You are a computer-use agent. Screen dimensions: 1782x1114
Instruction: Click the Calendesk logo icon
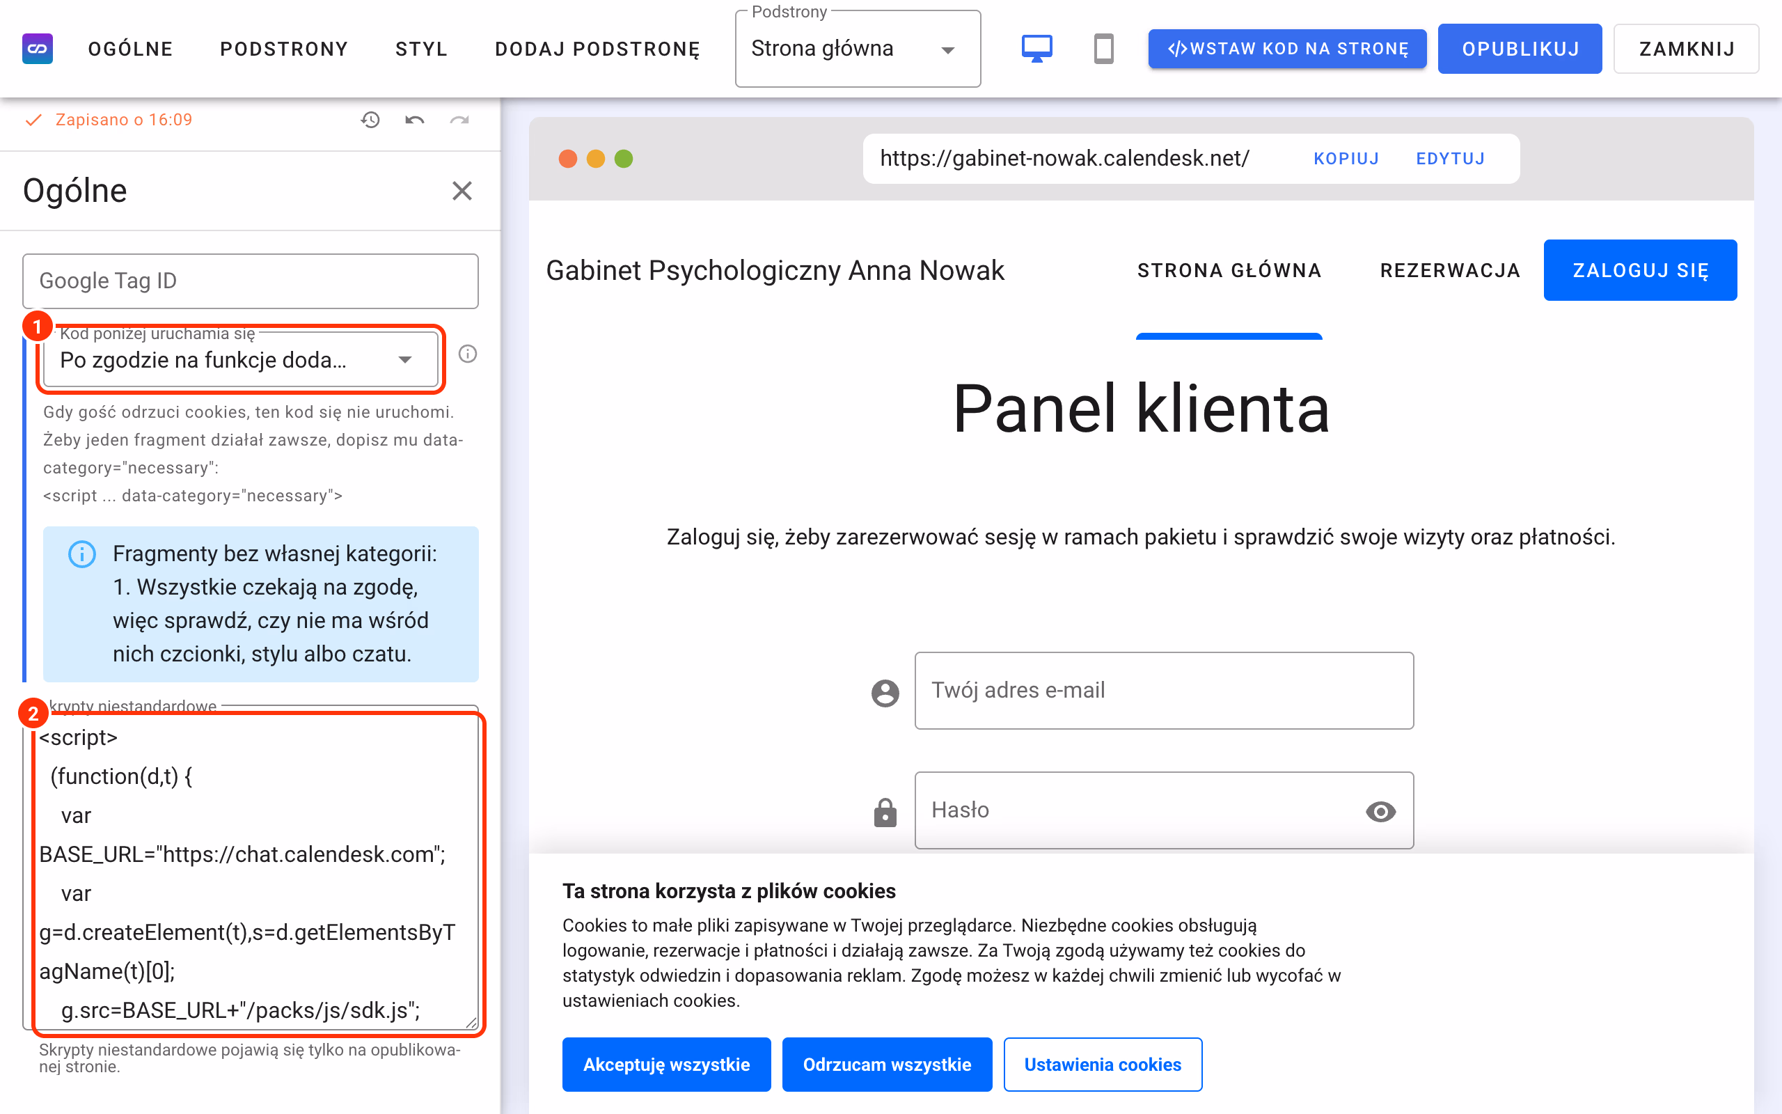[38, 49]
